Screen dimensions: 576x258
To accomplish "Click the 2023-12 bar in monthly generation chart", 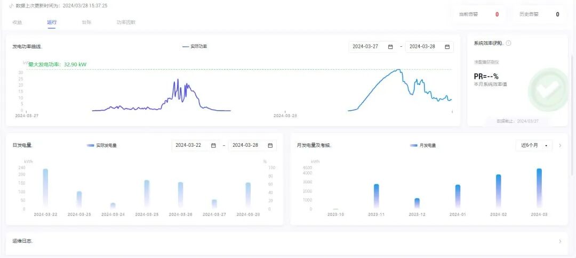I will 417,203.
